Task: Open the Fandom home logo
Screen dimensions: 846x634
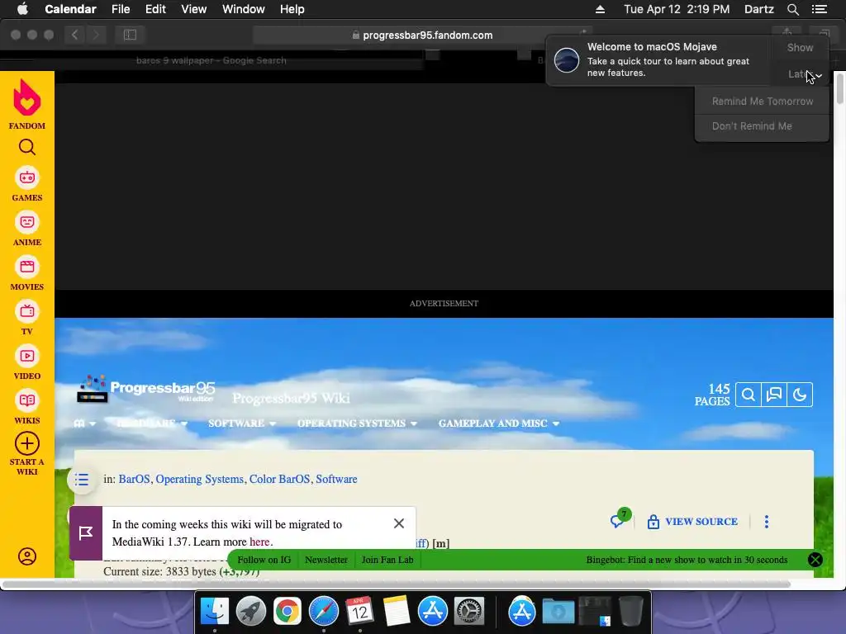Action: [27, 97]
